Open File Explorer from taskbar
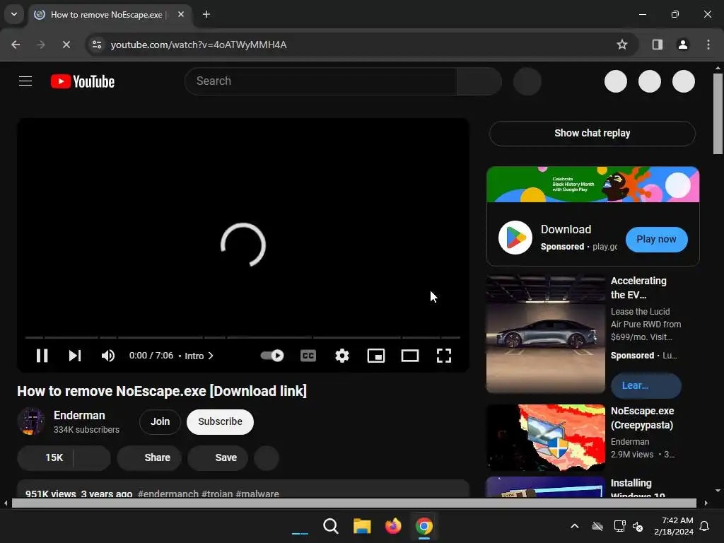This screenshot has height=543, width=724. [362, 526]
